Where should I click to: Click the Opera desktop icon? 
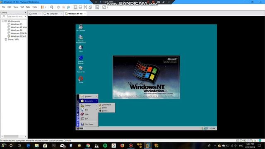(81, 79)
